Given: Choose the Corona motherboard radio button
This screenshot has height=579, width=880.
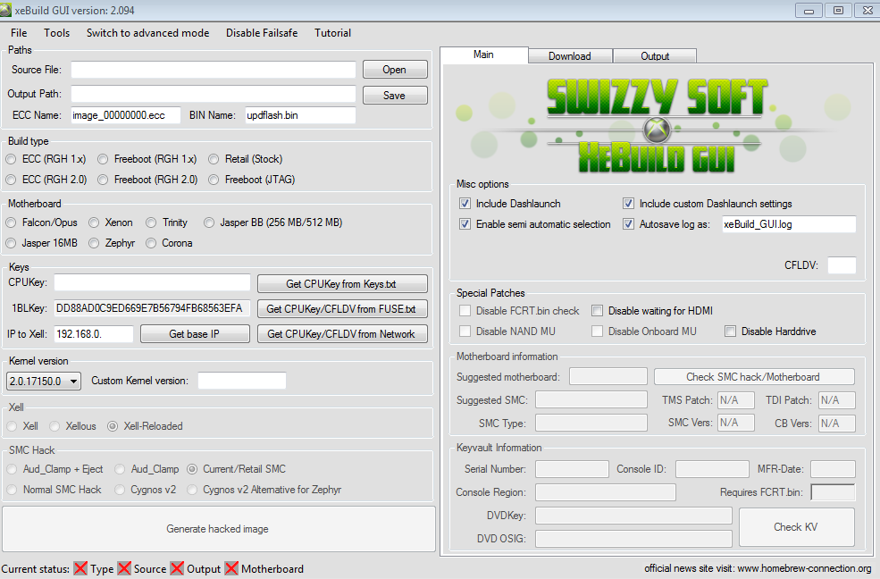Looking at the screenshot, I should coord(151,243).
